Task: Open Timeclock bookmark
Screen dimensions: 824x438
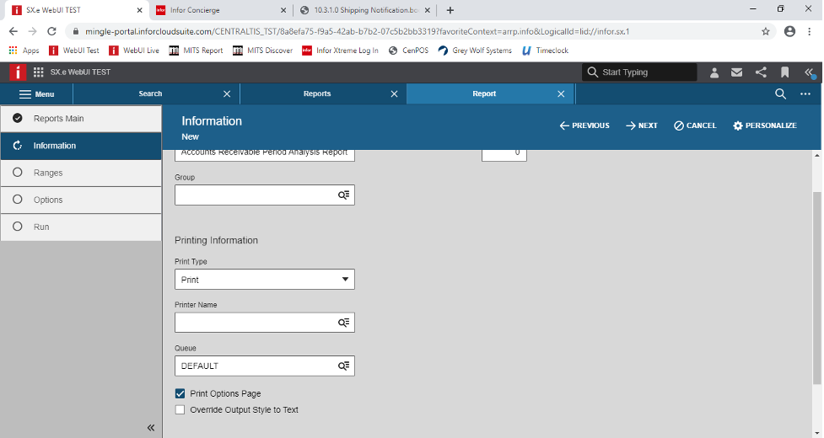Action: click(x=545, y=51)
